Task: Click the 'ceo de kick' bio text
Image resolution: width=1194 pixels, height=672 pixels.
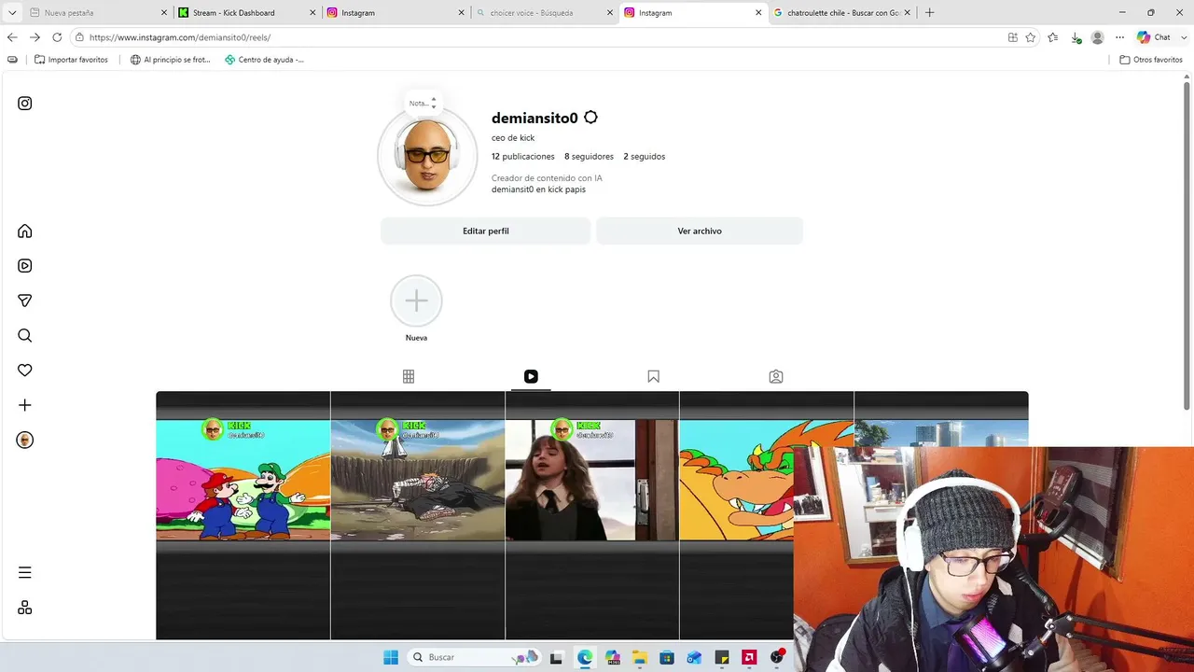Action: 513,138
